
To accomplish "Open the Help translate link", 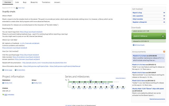I will [138, 19].
